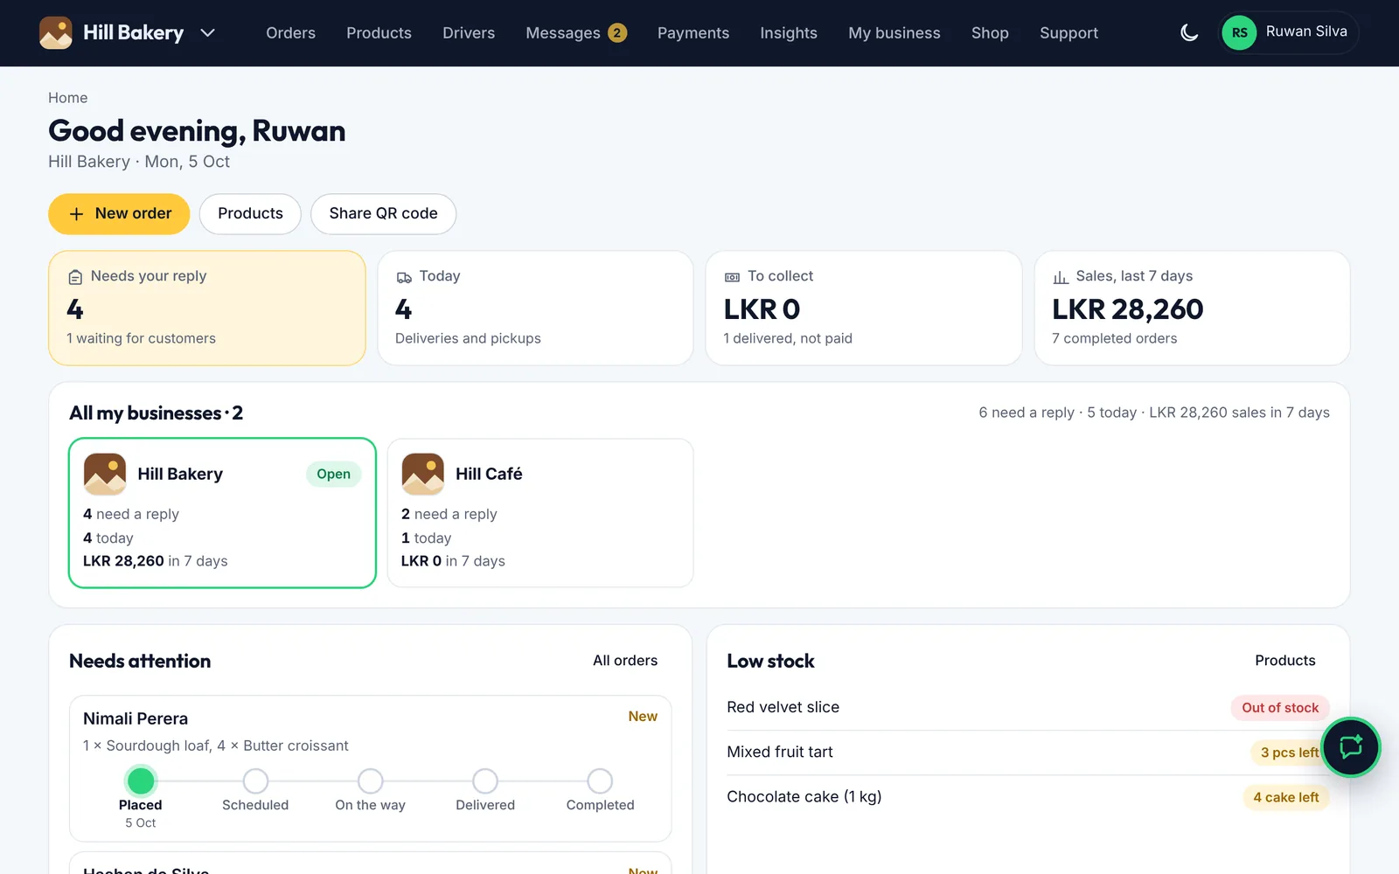Screen dimensions: 1399x874
Task: Expand the Hill Bakery business switcher chevron
Action: (x=207, y=33)
